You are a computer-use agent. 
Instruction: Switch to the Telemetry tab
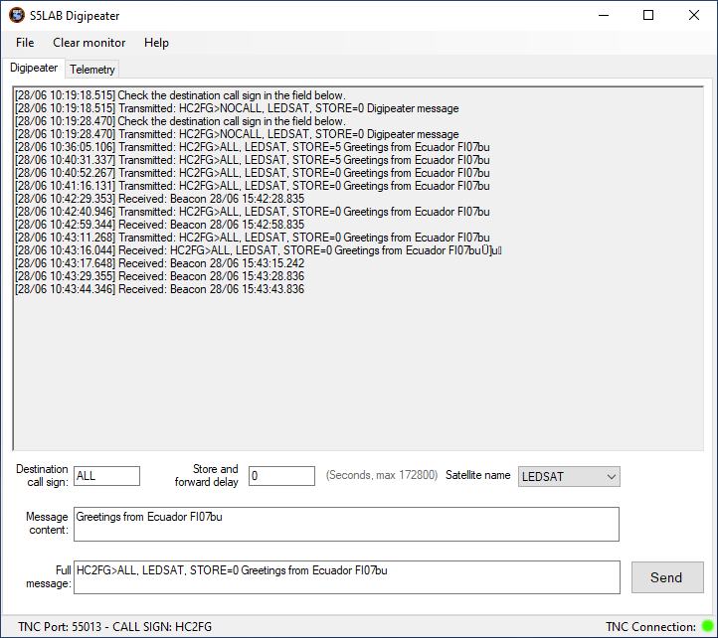[x=92, y=70]
